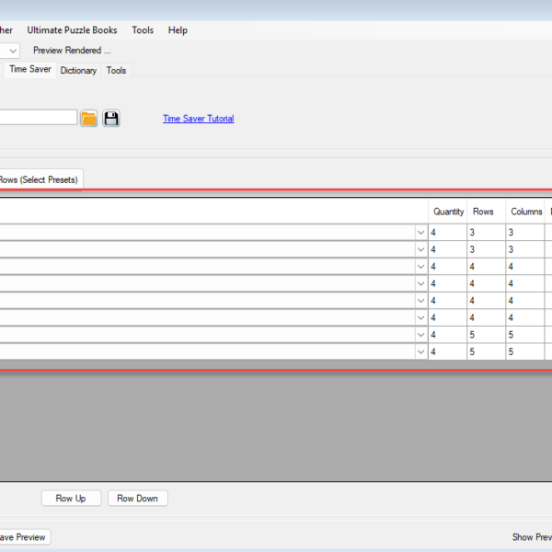Open the Help menu
Image resolution: width=552 pixels, height=552 pixels.
(178, 30)
